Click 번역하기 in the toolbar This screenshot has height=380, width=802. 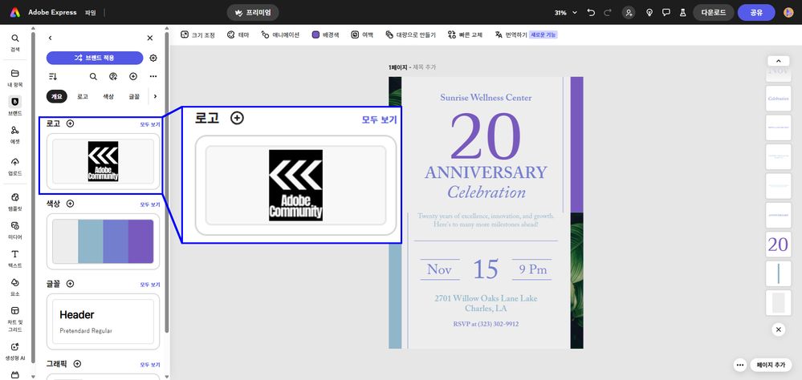click(511, 34)
